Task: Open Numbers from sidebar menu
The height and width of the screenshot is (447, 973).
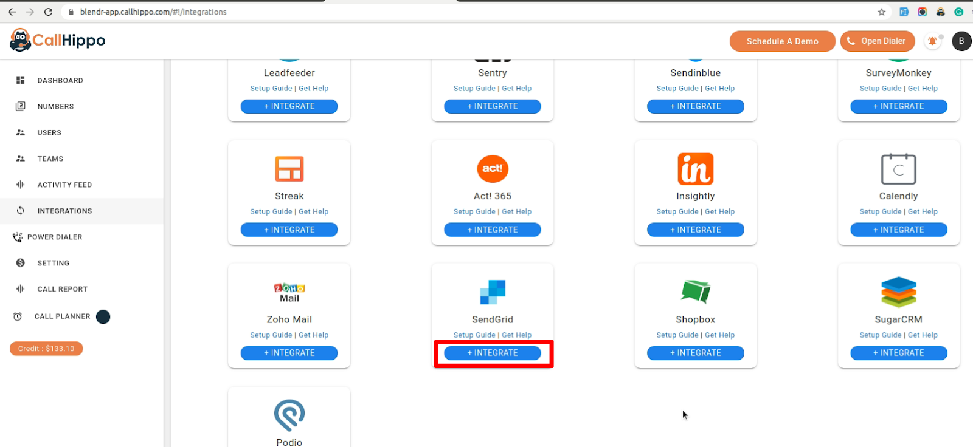Action: coord(55,106)
